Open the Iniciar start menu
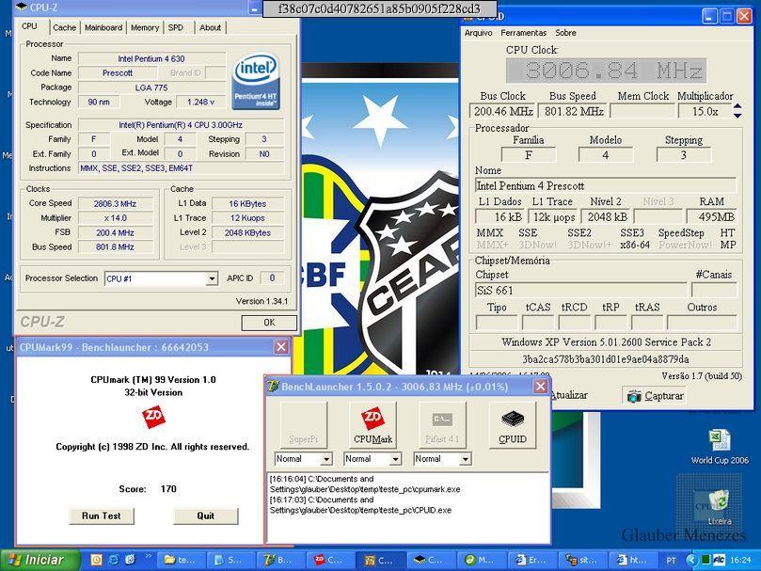This screenshot has height=571, width=761. 38,560
